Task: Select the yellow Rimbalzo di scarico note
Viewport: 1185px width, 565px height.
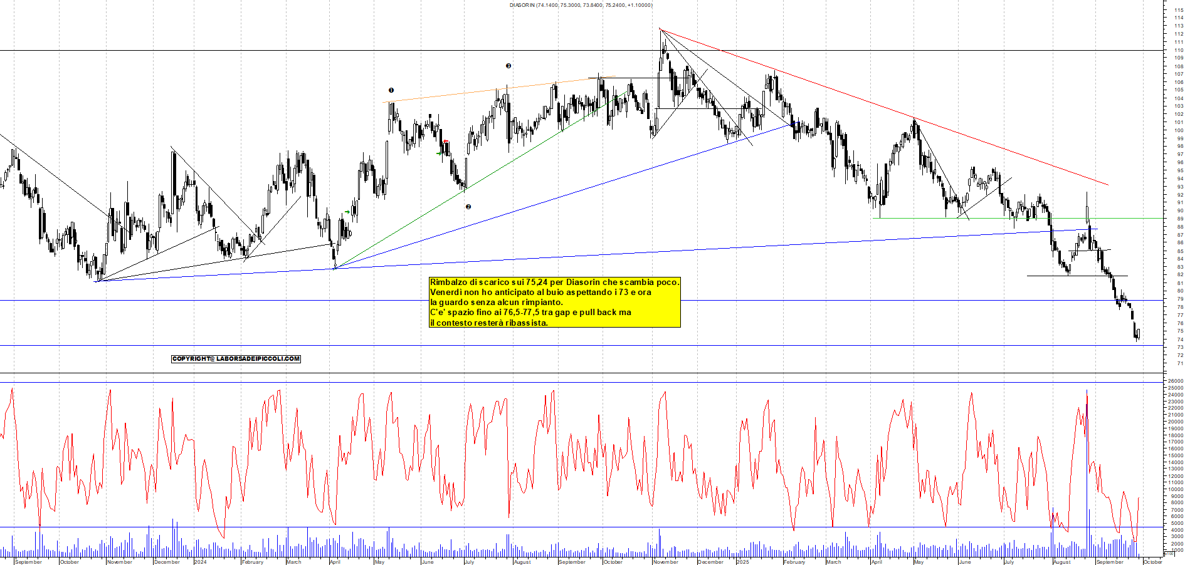Action: [x=554, y=303]
